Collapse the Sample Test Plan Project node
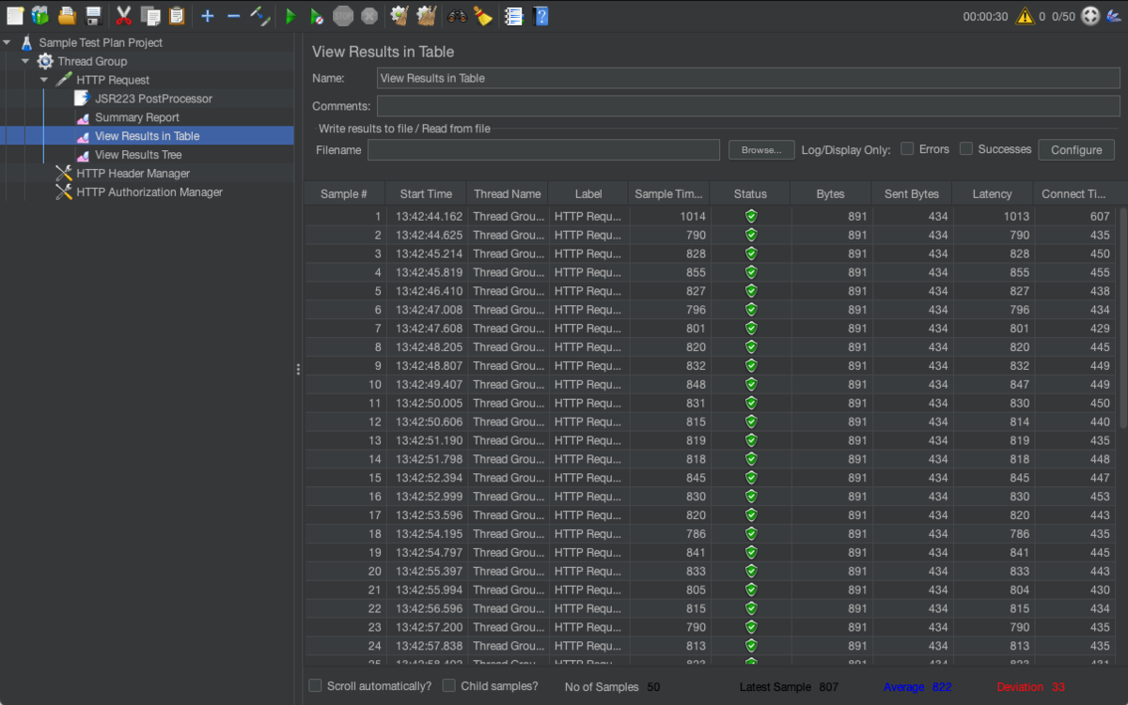Image resolution: width=1128 pixels, height=705 pixels. 8,42
